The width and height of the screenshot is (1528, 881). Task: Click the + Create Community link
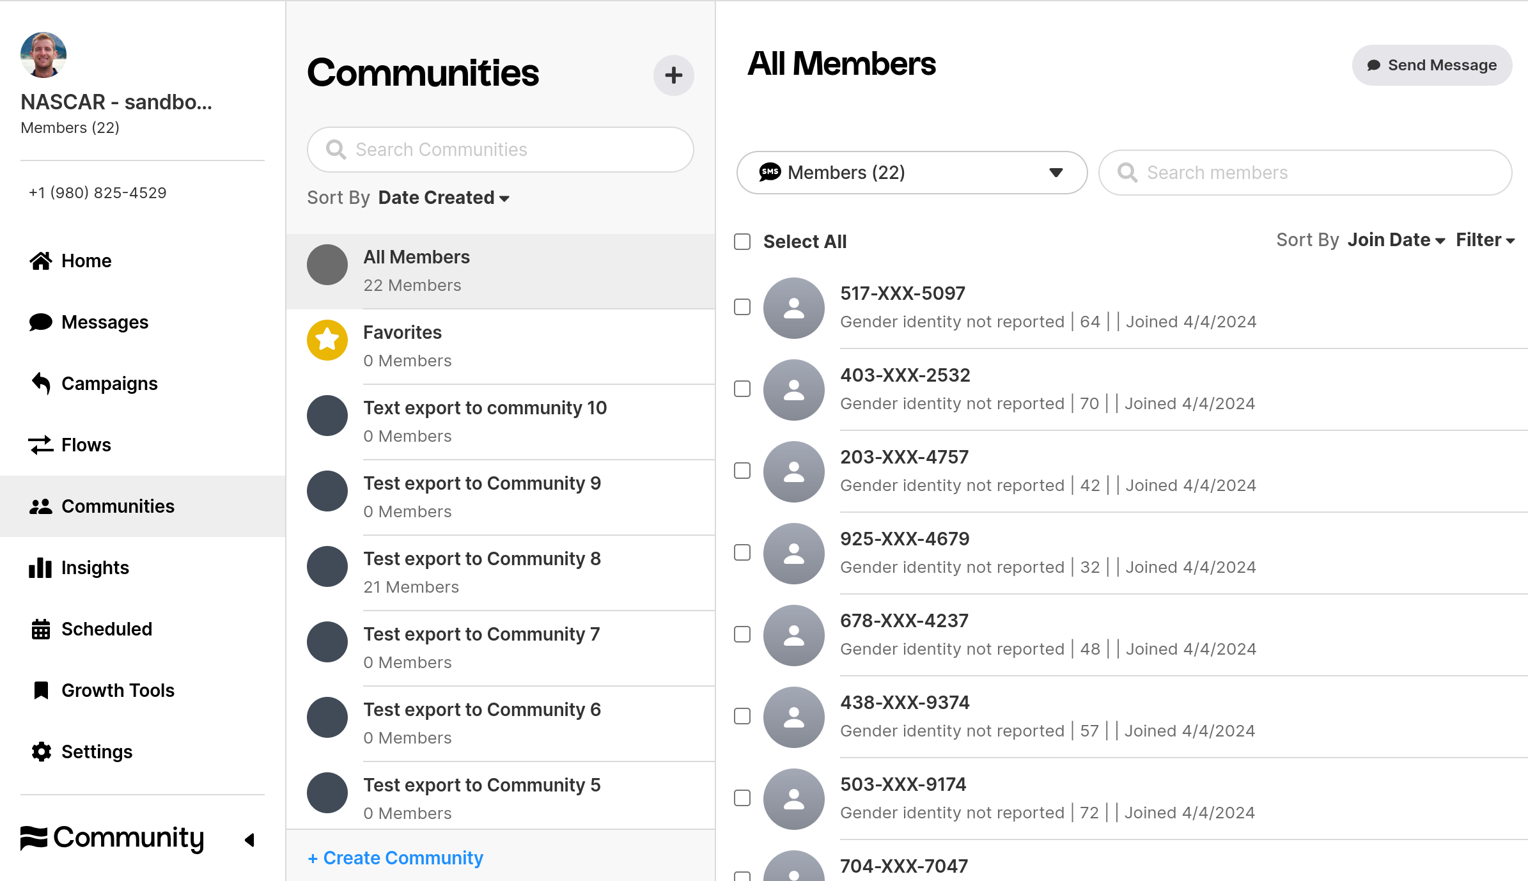point(395,858)
